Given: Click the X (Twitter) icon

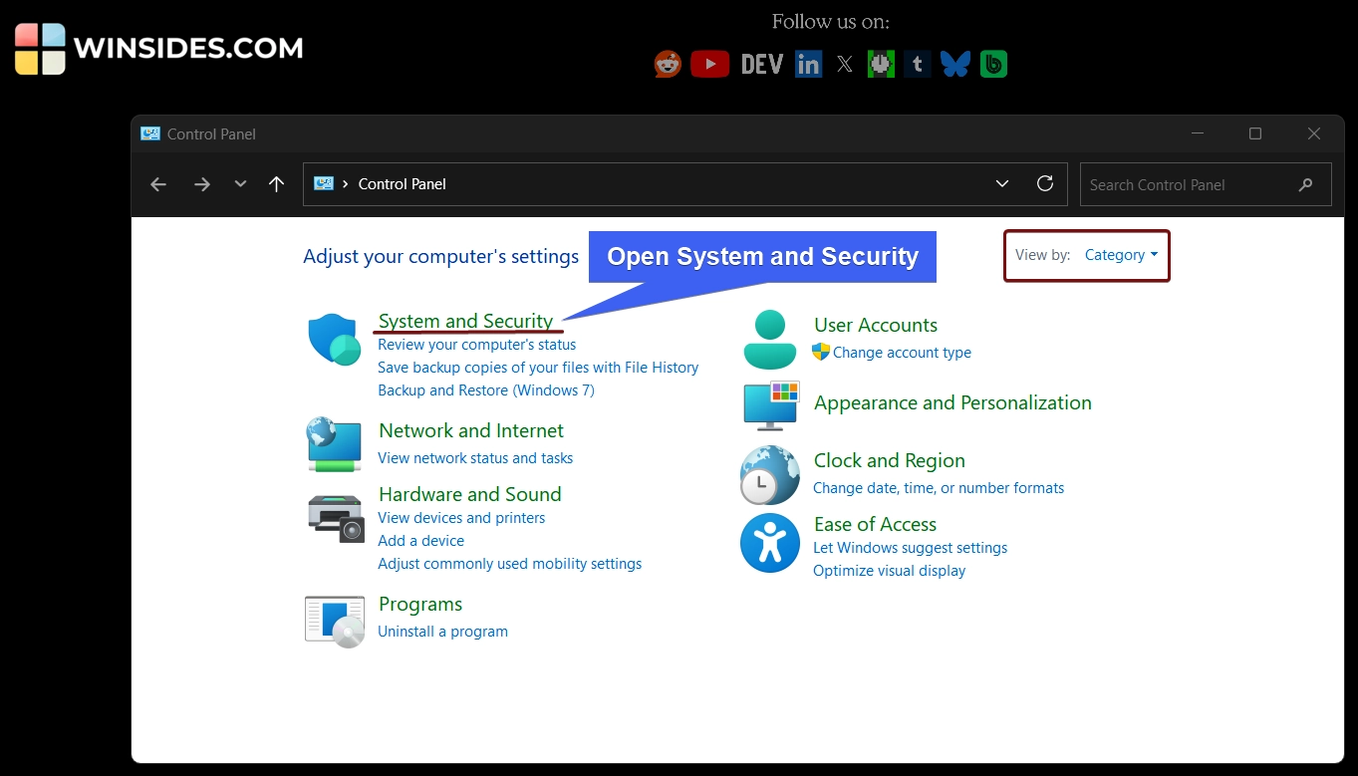Looking at the screenshot, I should (x=844, y=63).
